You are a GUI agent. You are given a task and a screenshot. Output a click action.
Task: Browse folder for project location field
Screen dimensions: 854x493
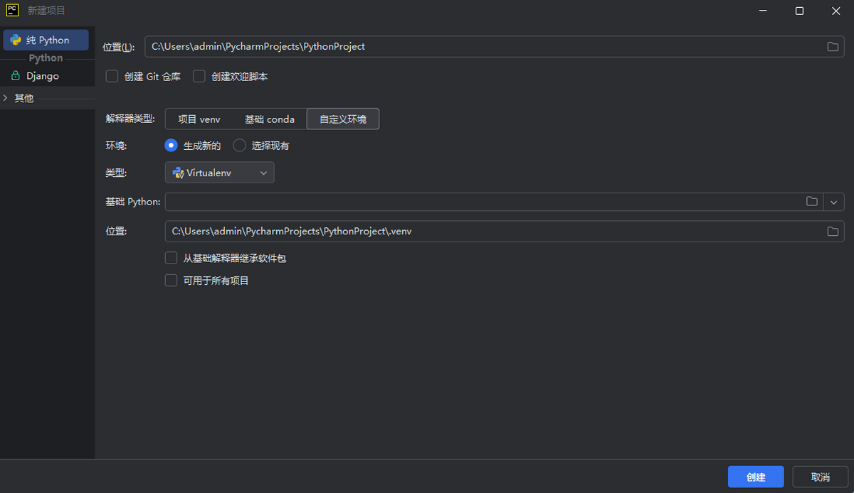pos(833,47)
